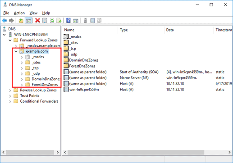Select the Start of Authority (SOA) record
Viewport: 233px width, 163px height.
[x=148, y=72]
